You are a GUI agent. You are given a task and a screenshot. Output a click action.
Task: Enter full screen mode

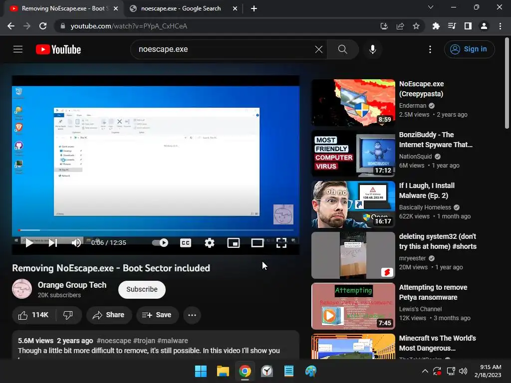tap(281, 243)
